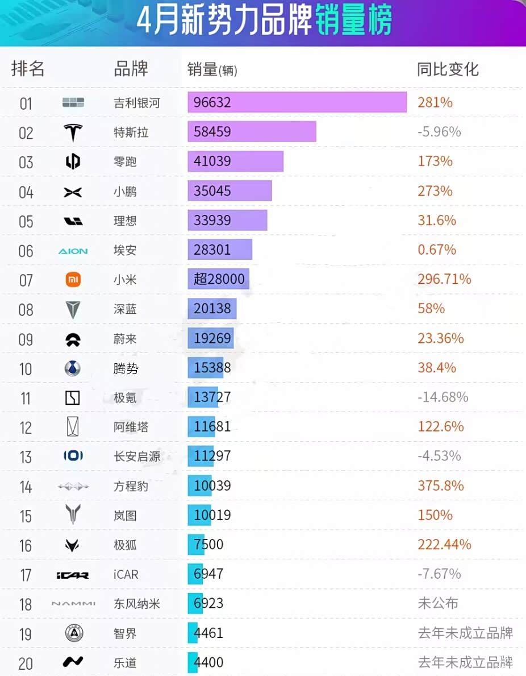526x676 pixels.
Task: Click the Tesla logo icon
Action: click(x=73, y=132)
